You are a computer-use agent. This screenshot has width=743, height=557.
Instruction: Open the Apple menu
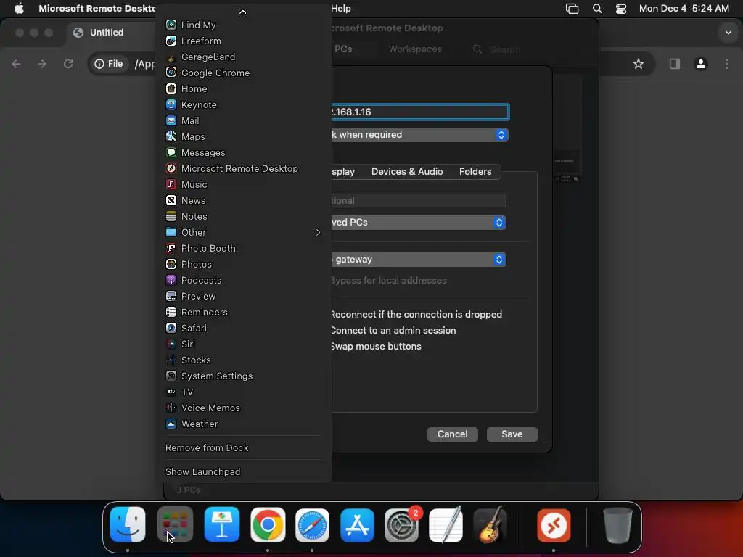click(x=19, y=8)
